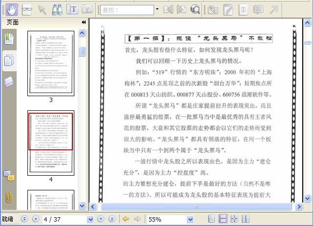313x226 pixels.
Task: Click document scroll down arrow
Action: pos(307,198)
